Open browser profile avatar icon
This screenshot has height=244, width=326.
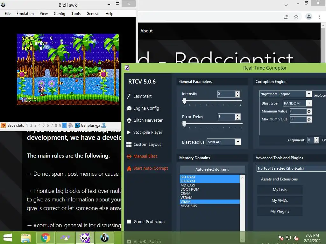coord(309,17)
